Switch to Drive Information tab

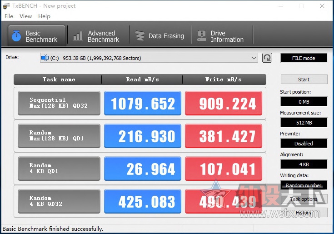(x=222, y=36)
